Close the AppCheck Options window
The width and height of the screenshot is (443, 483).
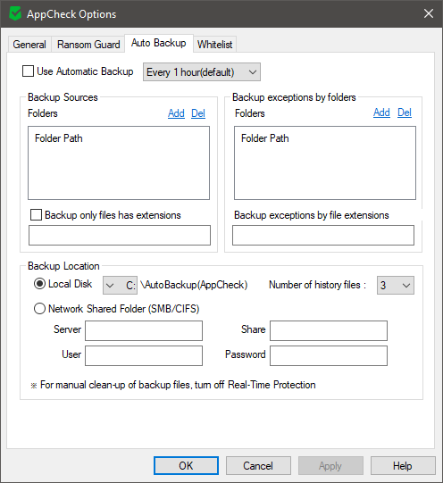(429, 13)
